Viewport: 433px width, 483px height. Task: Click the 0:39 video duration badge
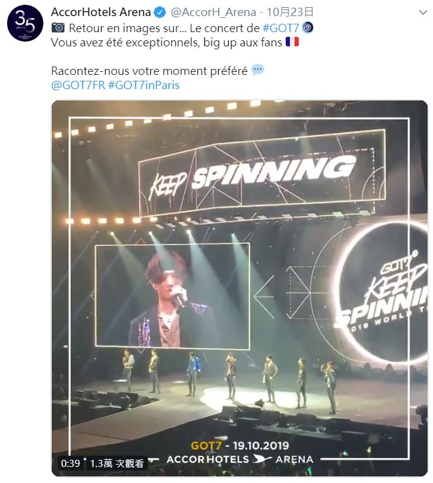coord(70,463)
